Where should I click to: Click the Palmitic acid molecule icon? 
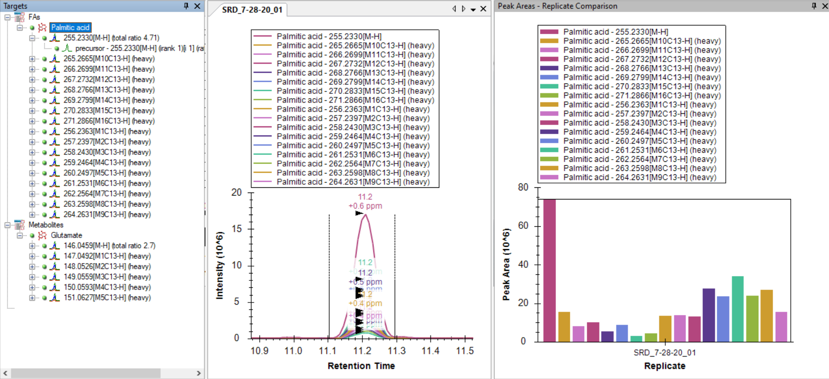(x=42, y=28)
